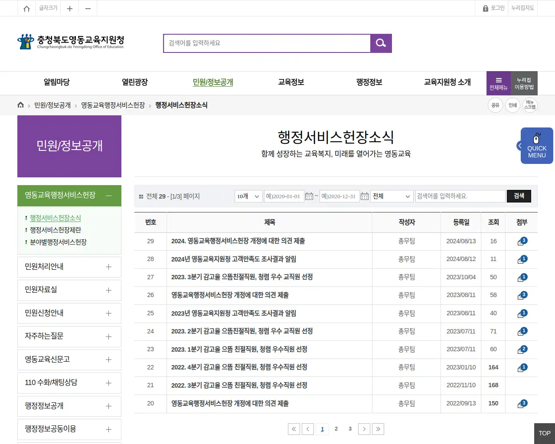Increase font size with plus icon

click(69, 8)
